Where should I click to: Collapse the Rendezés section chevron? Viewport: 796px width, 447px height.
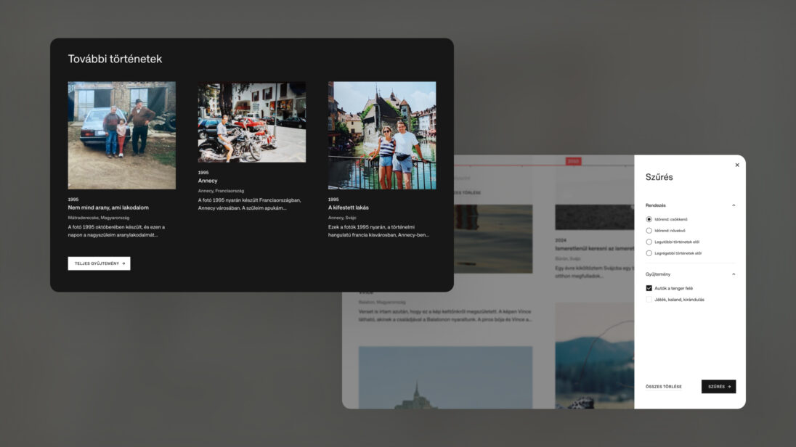(734, 205)
